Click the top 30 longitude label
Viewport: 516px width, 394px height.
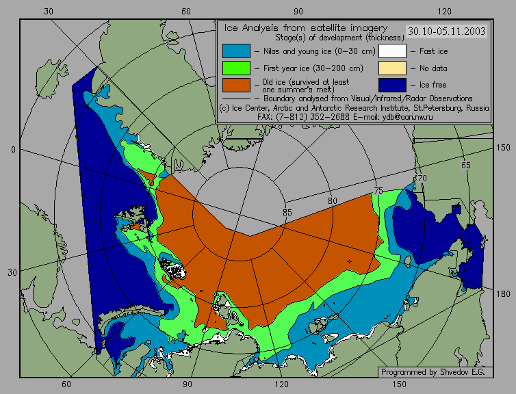coord(49,12)
